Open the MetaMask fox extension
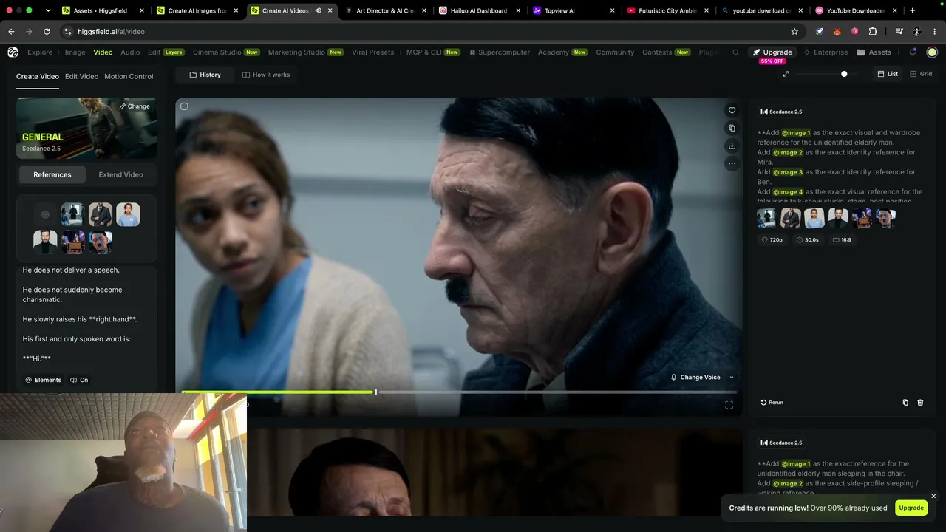The width and height of the screenshot is (946, 532). tap(837, 32)
